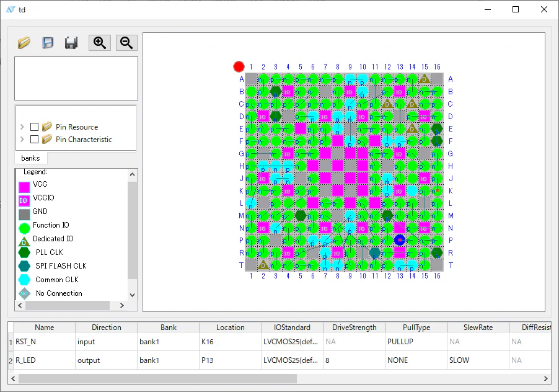Click the legend panel's scroll-down arrow

[x=132, y=295]
